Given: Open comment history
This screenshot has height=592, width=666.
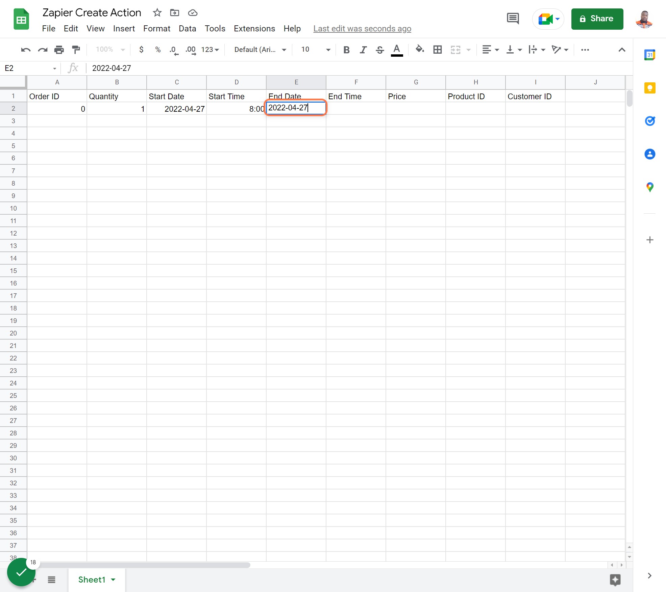Looking at the screenshot, I should (x=513, y=19).
